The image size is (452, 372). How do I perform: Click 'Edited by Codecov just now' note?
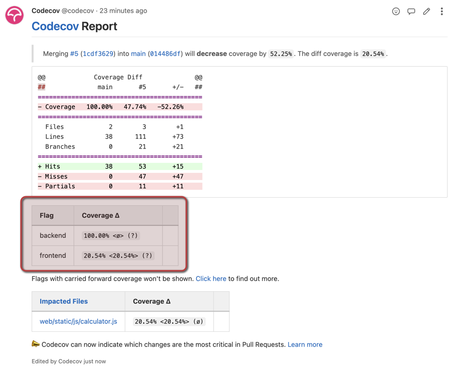[x=69, y=361]
